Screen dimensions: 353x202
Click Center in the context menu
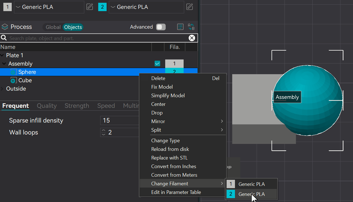click(x=183, y=104)
